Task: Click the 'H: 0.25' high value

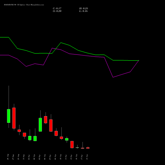Action: [x=83, y=9]
